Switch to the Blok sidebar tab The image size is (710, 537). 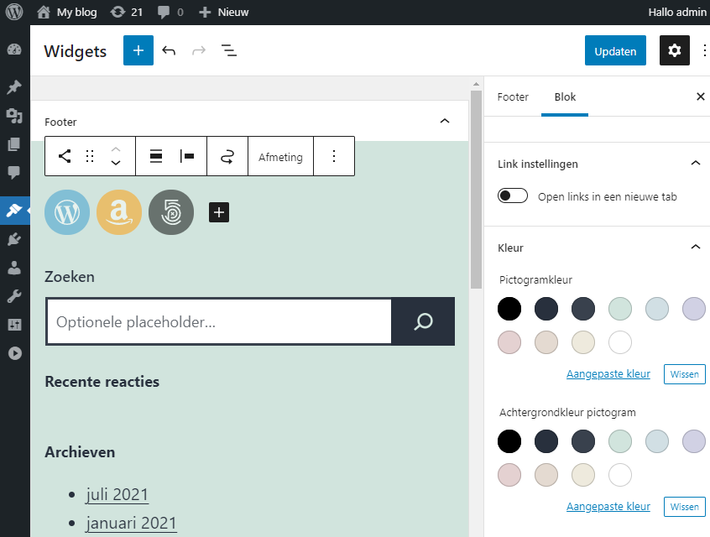pos(565,96)
